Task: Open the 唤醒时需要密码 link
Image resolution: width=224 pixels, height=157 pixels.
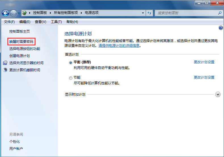Action: (21, 42)
